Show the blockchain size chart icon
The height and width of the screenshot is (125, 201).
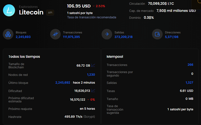[93, 65]
